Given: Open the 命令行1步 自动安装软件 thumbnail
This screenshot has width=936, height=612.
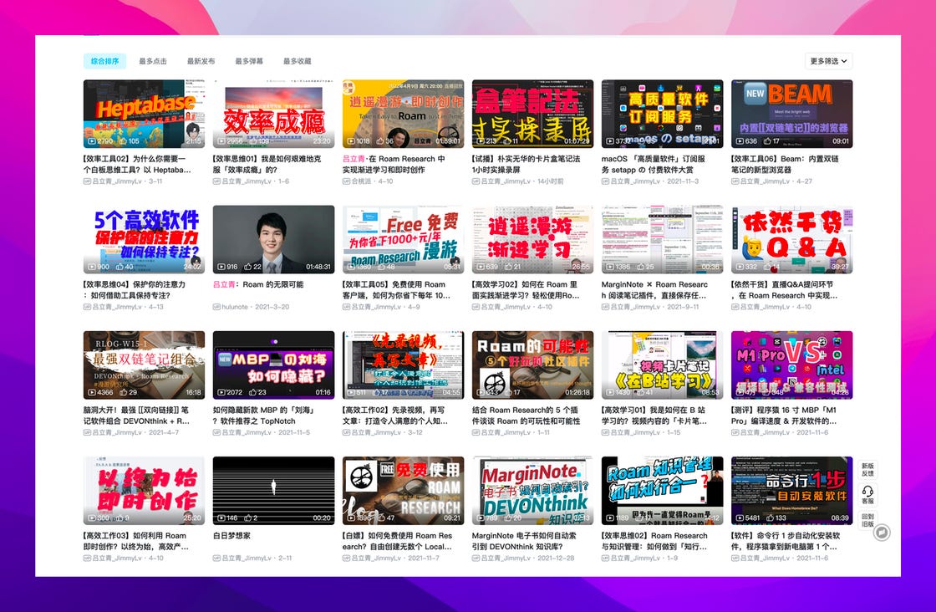Looking at the screenshot, I should (791, 491).
